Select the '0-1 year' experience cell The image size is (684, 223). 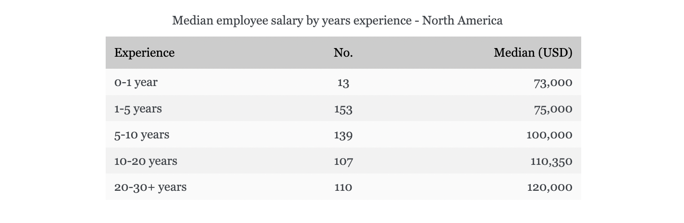136,83
